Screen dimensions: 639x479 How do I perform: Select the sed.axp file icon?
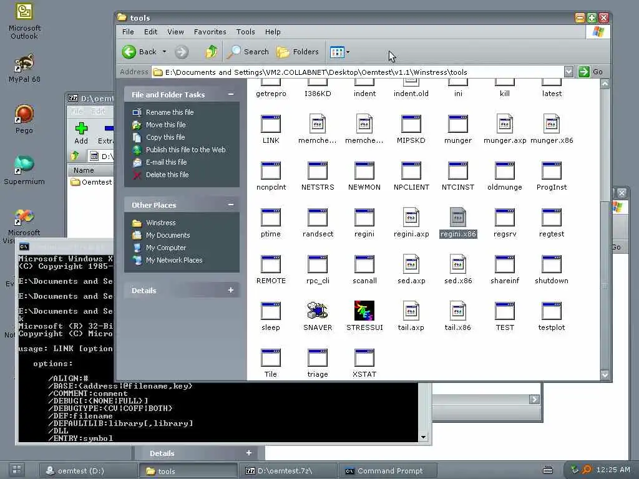411,264
